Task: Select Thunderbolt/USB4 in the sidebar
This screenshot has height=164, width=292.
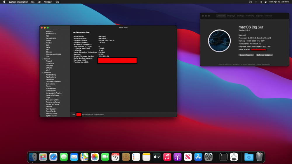Action: [53, 54]
